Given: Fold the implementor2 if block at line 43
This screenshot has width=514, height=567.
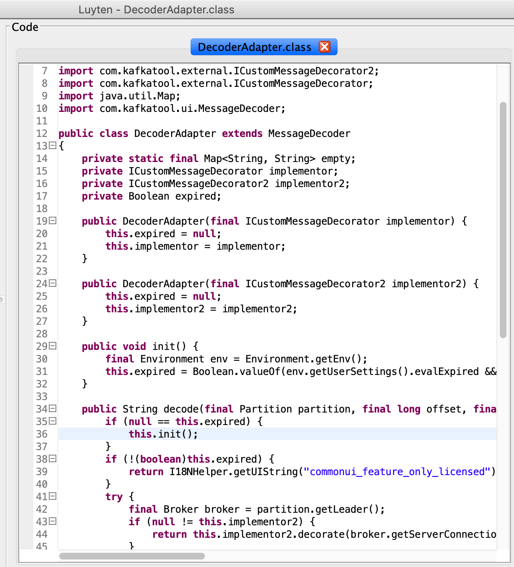Looking at the screenshot, I should pyautogui.click(x=53, y=521).
